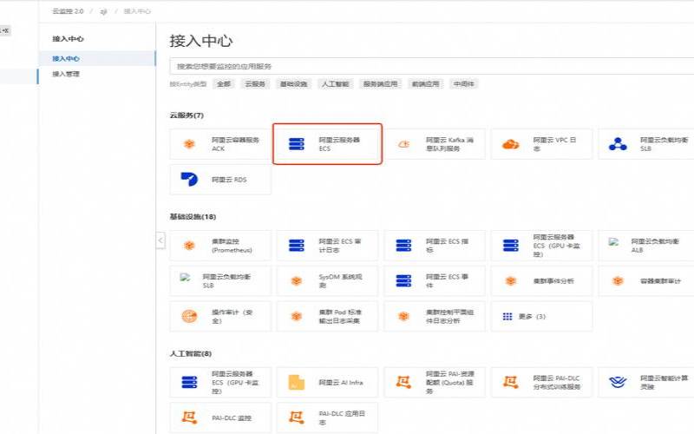Click the 操作审计（安全）globe icon
The width and height of the screenshot is (694, 434).
click(189, 316)
